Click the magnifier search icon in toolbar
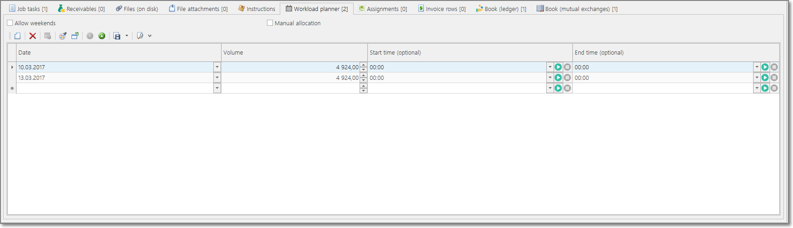 (140, 36)
